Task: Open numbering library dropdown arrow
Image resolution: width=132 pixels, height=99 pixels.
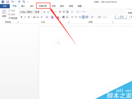Action: tap(81, 12)
